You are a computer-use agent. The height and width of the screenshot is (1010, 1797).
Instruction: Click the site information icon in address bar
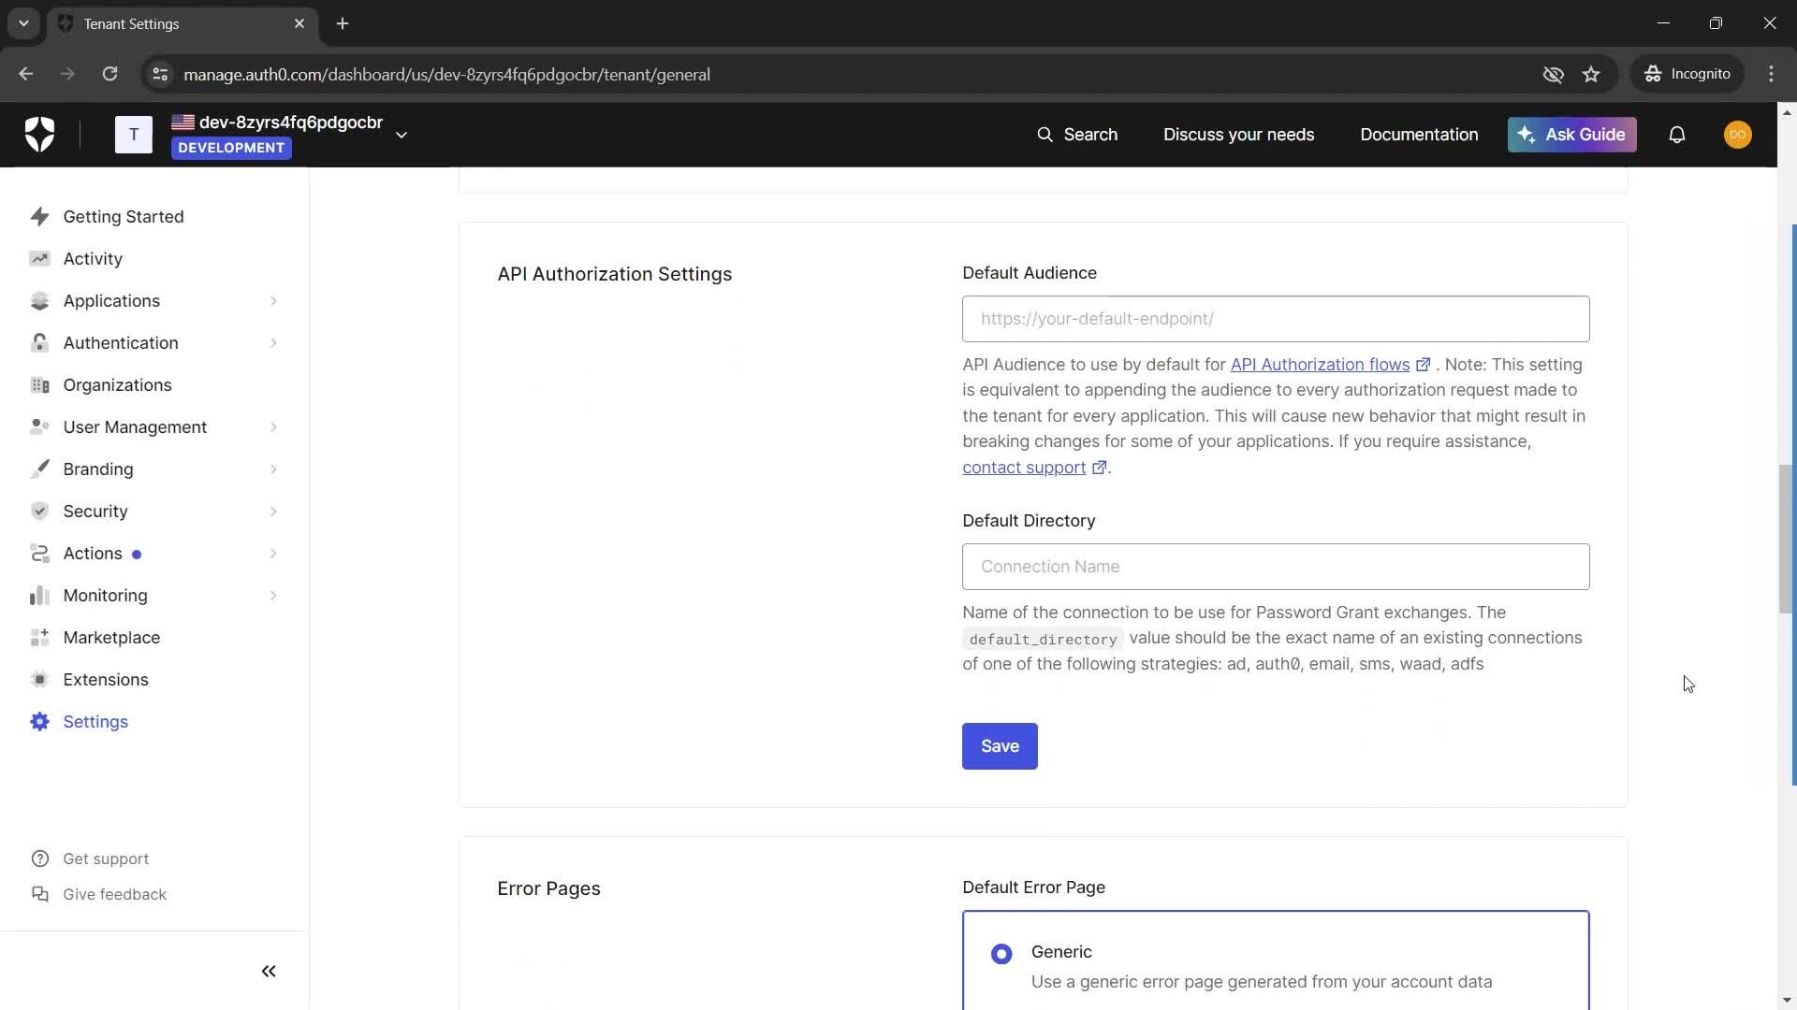point(160,74)
